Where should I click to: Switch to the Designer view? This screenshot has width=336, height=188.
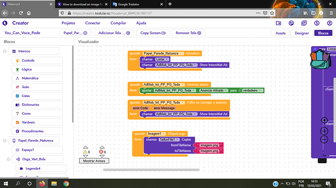302,33
